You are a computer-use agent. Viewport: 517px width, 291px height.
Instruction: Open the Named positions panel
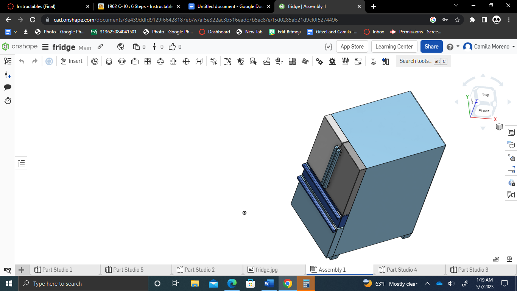pyautogui.click(x=511, y=169)
